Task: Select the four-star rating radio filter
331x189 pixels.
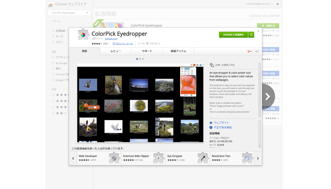Action: tap(53, 101)
